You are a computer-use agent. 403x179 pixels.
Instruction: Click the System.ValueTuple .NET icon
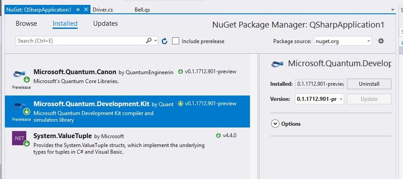pos(19,138)
